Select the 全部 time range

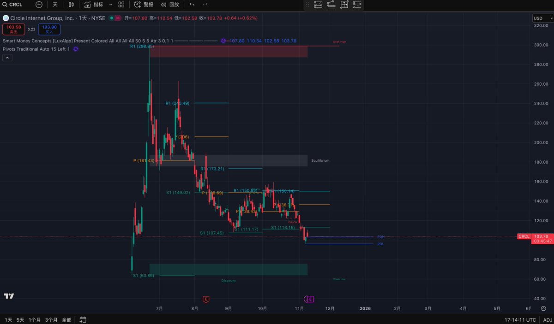(66, 319)
